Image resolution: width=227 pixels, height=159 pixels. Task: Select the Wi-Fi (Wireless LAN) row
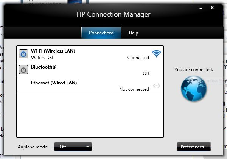coord(90,51)
